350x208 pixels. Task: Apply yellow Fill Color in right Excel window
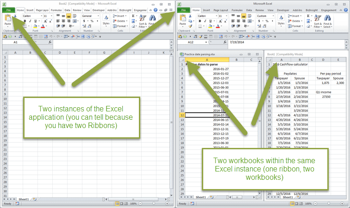[210, 26]
